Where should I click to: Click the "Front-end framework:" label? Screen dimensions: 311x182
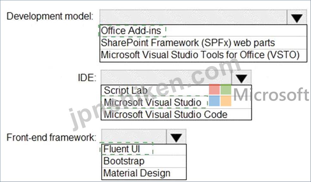point(51,137)
